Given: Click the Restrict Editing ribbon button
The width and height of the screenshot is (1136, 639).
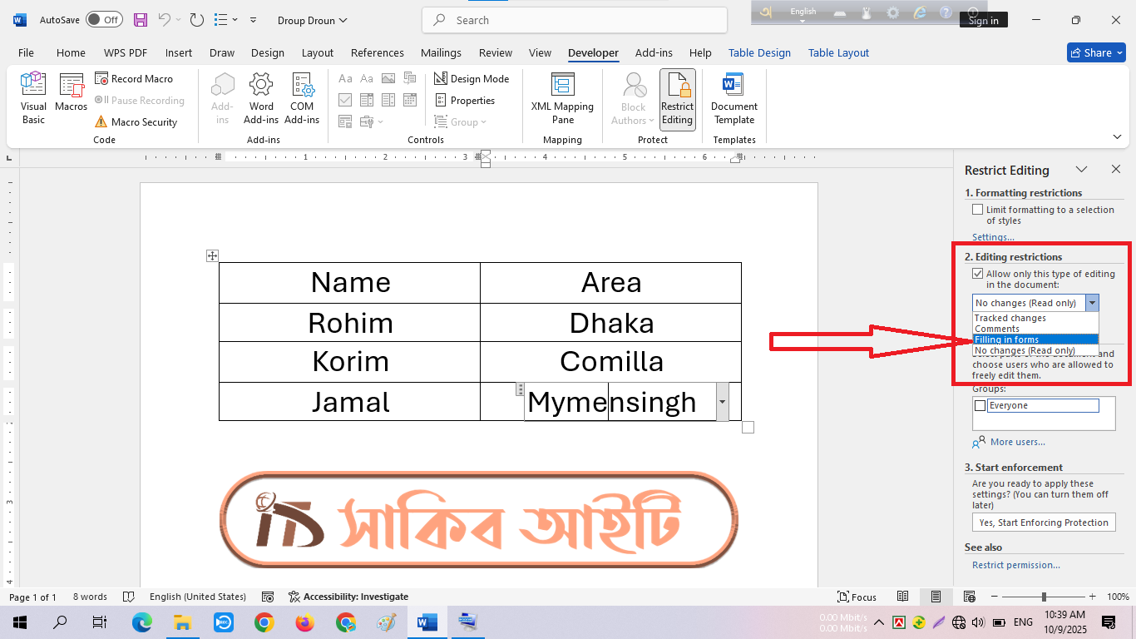Looking at the screenshot, I should coord(677,98).
